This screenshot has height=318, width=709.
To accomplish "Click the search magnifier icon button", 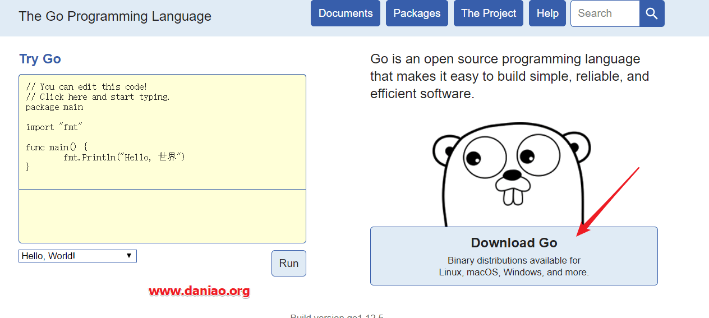I will point(652,13).
